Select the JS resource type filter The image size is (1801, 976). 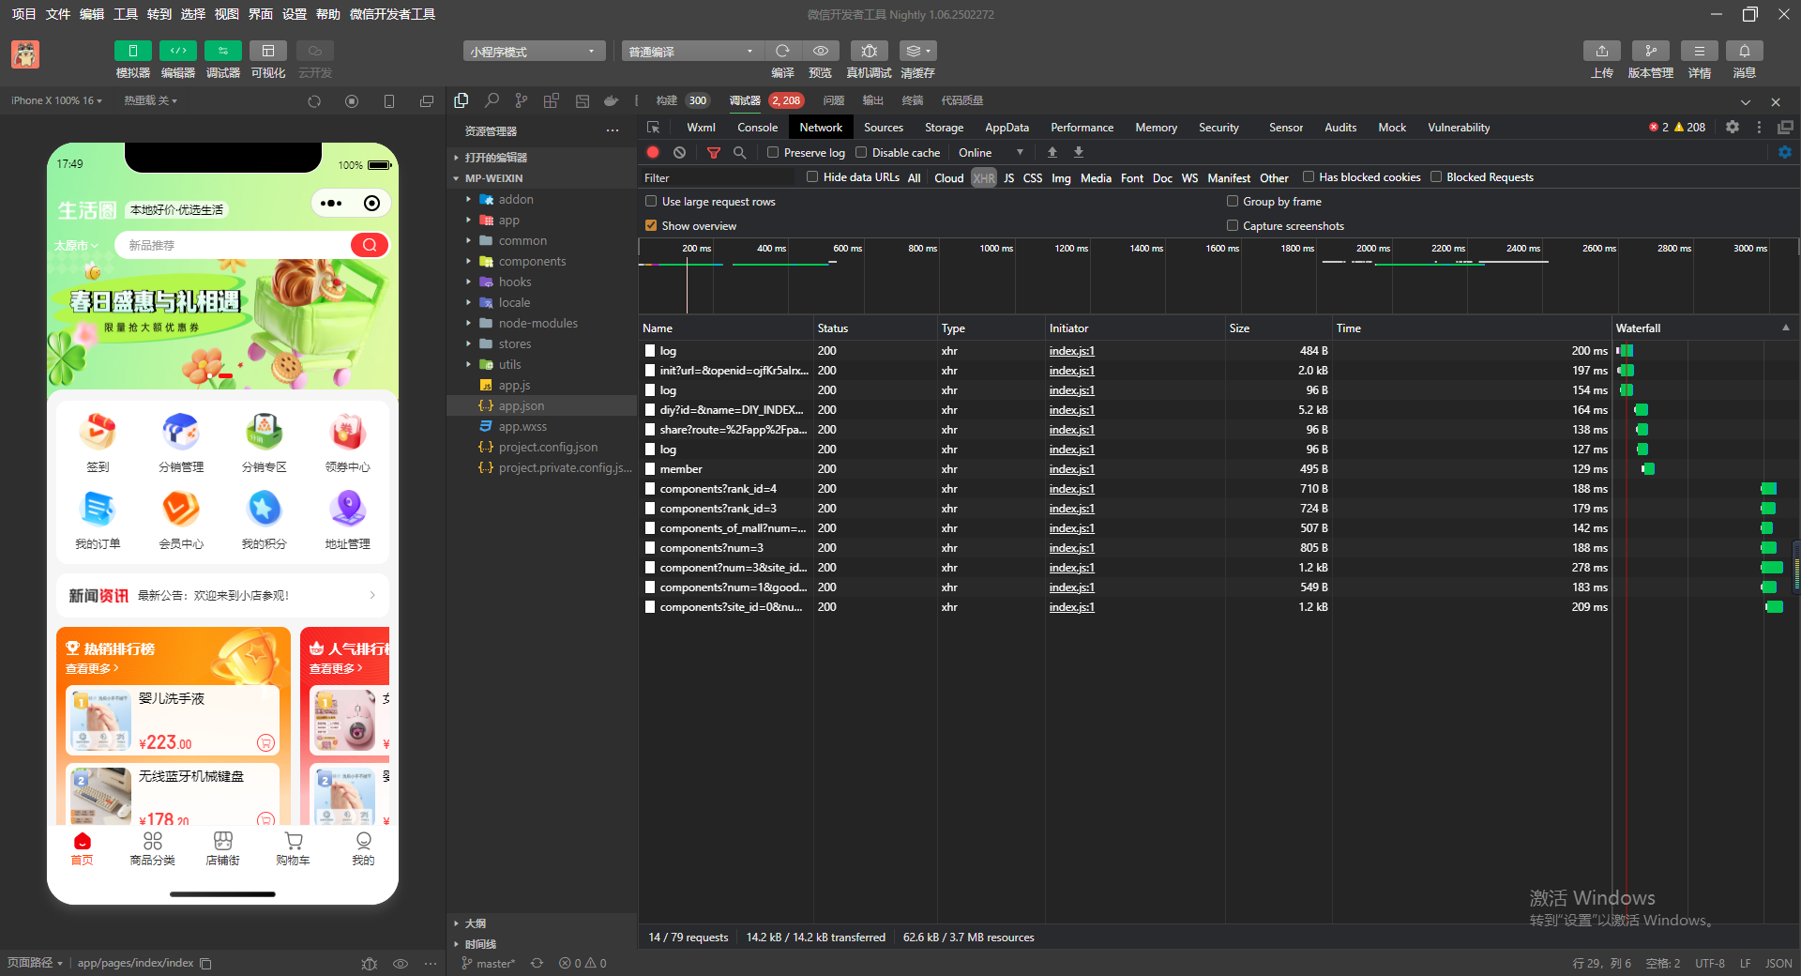pyautogui.click(x=1008, y=177)
